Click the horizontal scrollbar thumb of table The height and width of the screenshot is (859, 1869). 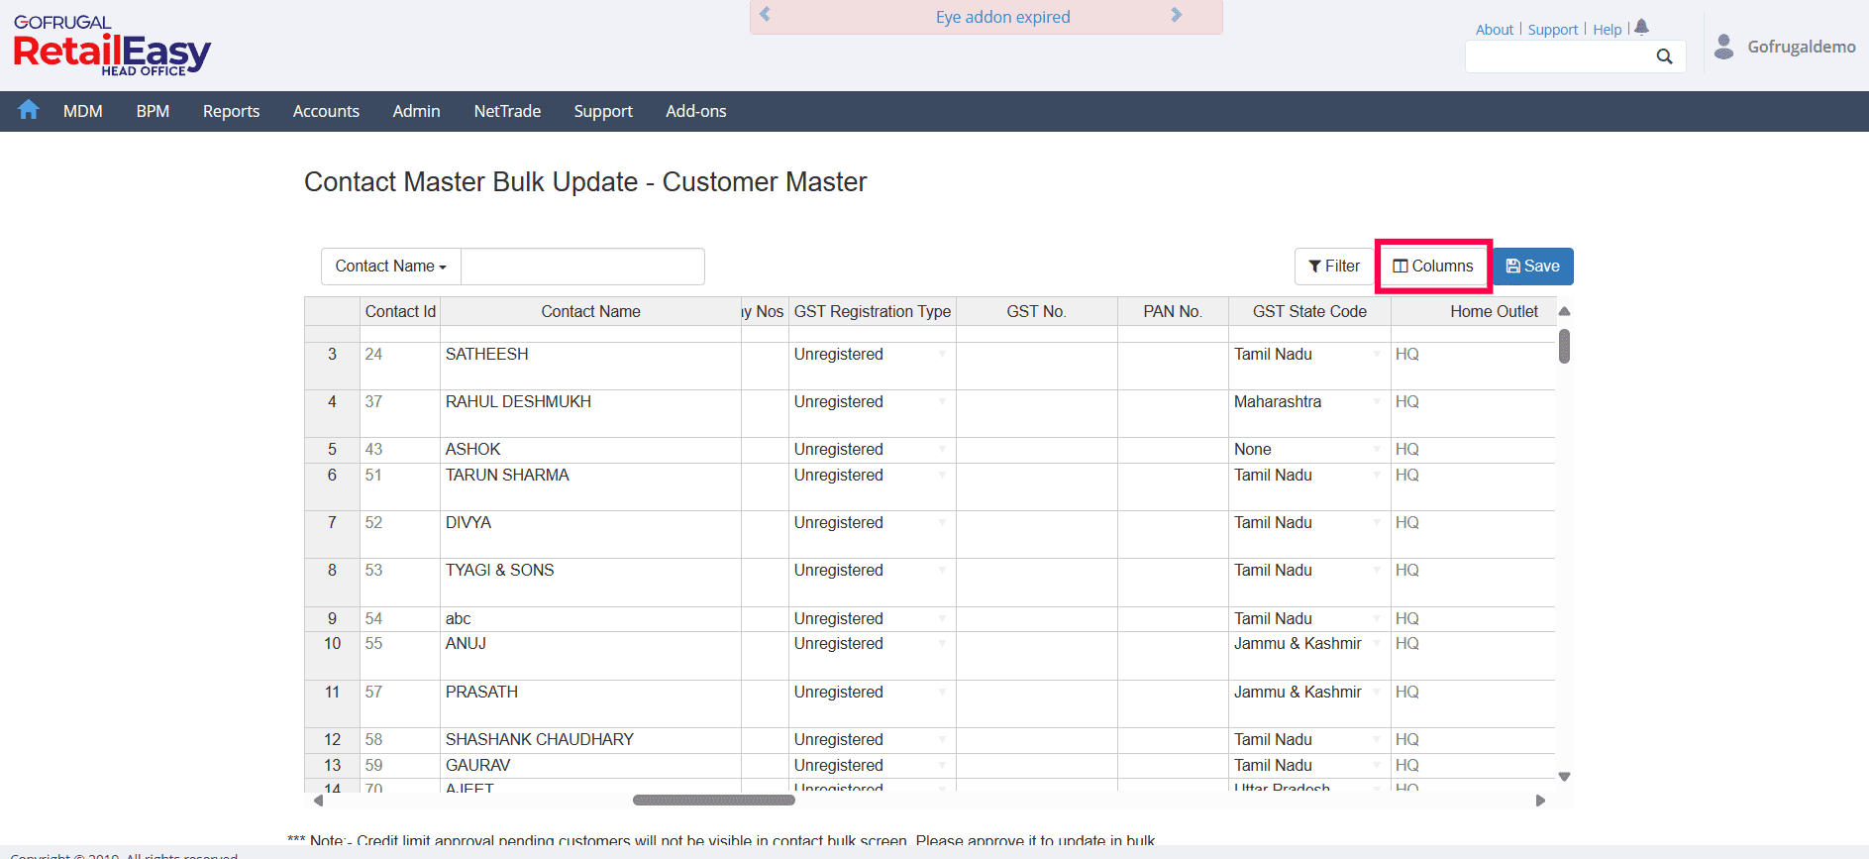click(x=714, y=800)
